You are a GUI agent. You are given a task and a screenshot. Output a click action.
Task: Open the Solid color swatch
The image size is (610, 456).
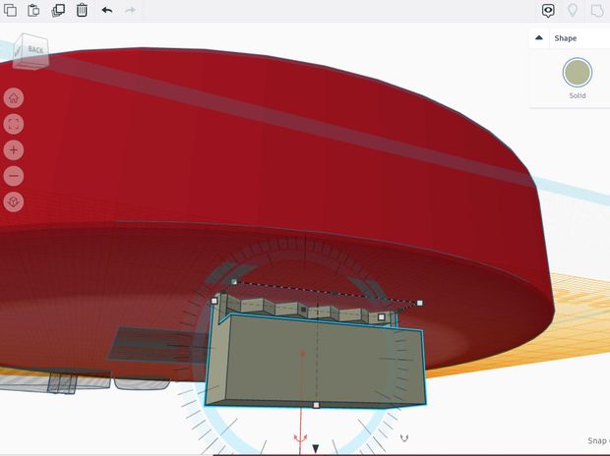click(577, 73)
